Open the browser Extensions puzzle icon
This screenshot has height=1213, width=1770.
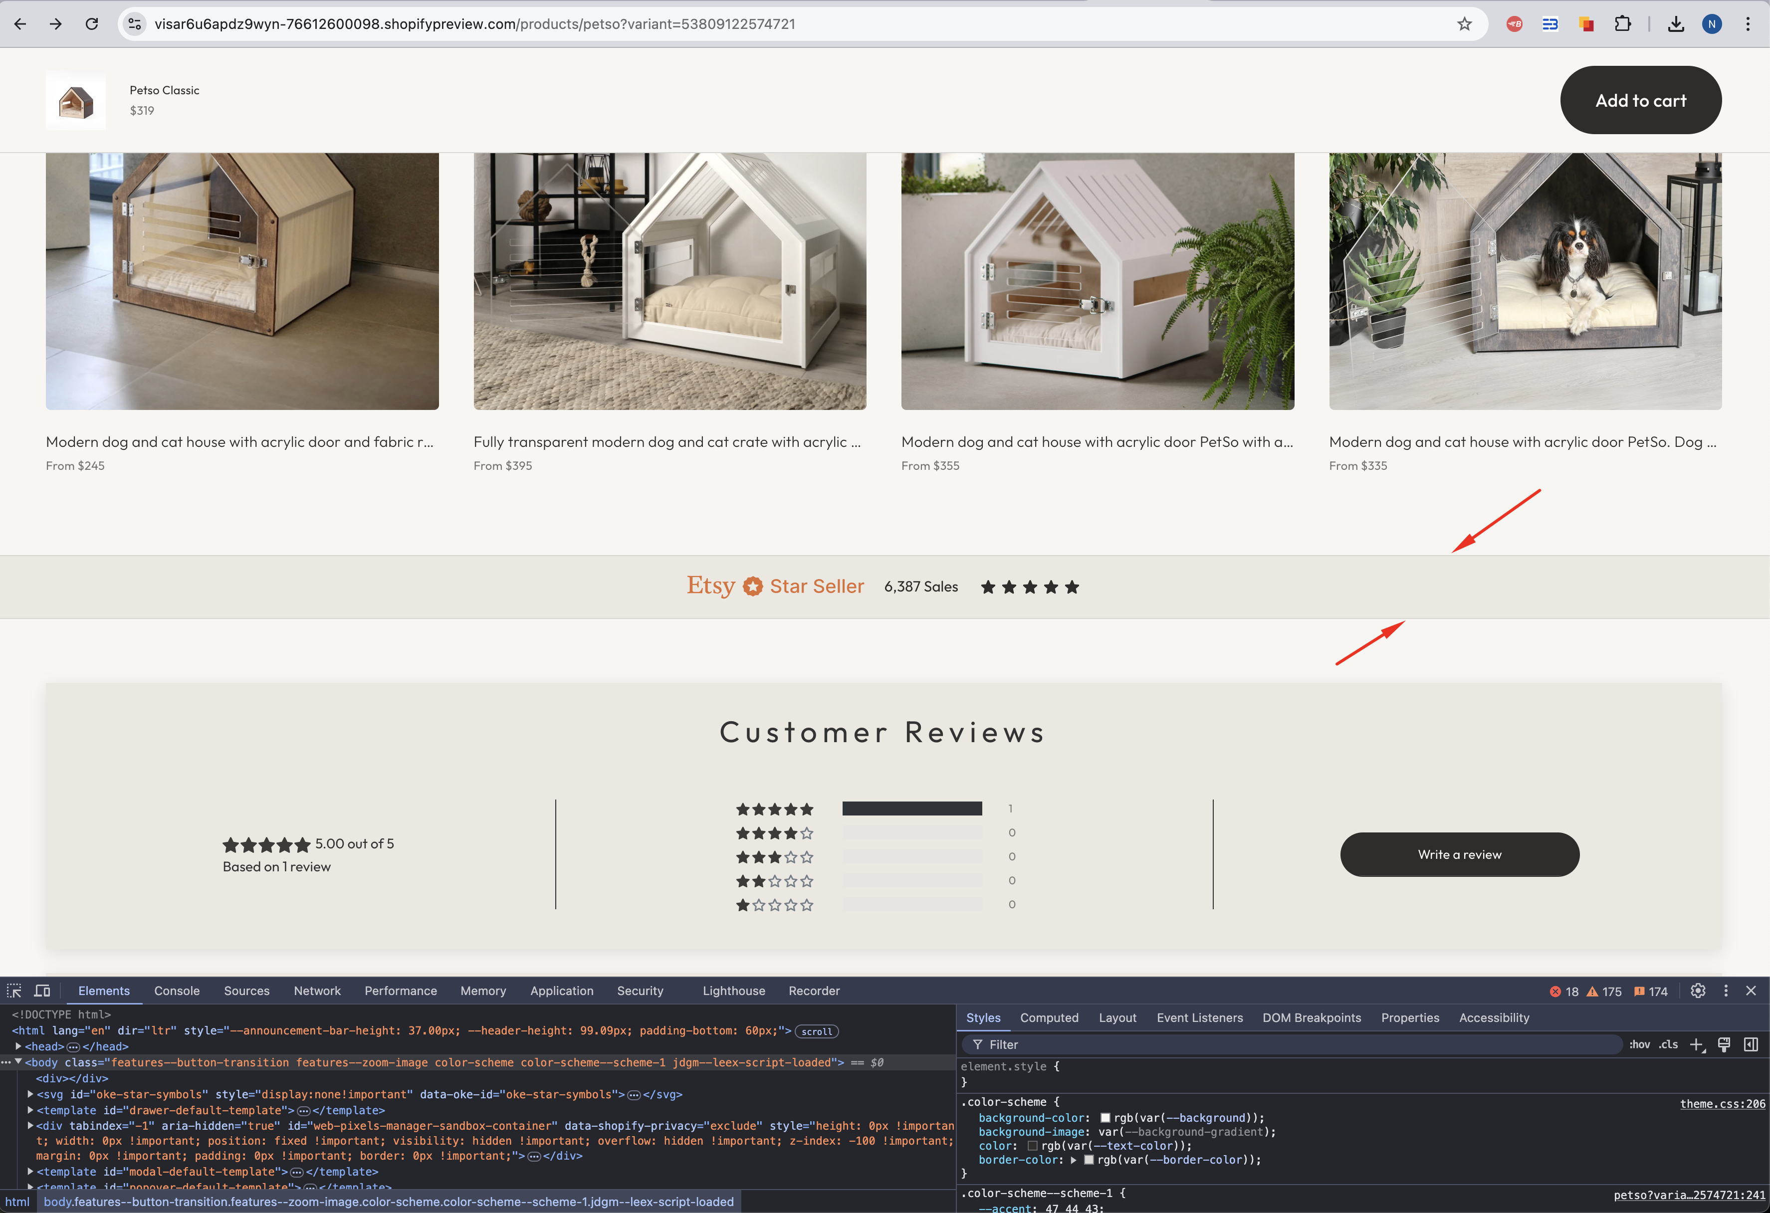1623,24
